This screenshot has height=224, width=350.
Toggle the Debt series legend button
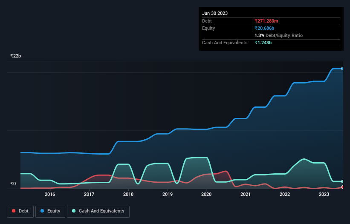[x=20, y=211]
